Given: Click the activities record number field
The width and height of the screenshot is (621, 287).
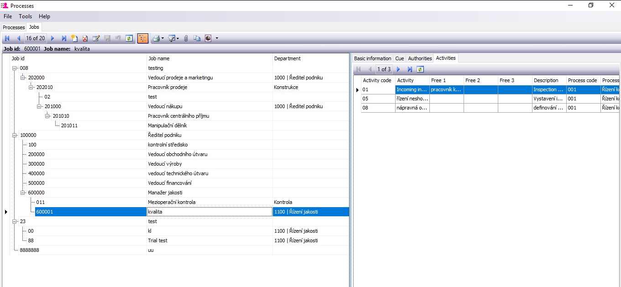Looking at the screenshot, I should (383, 69).
